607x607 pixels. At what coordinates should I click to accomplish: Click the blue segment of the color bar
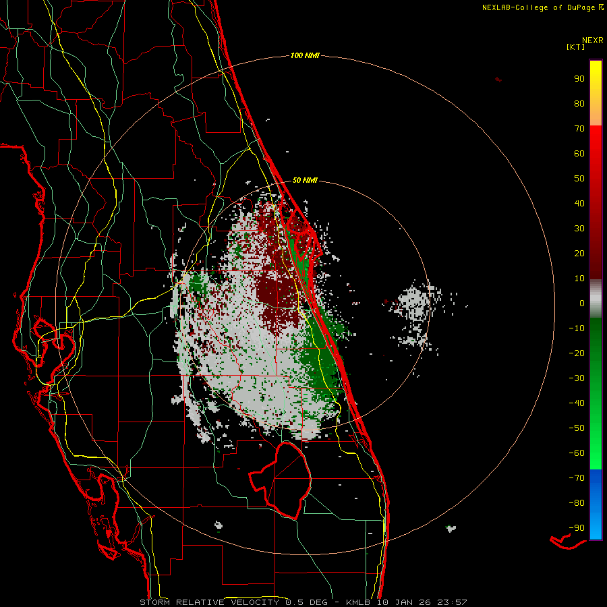click(x=596, y=504)
